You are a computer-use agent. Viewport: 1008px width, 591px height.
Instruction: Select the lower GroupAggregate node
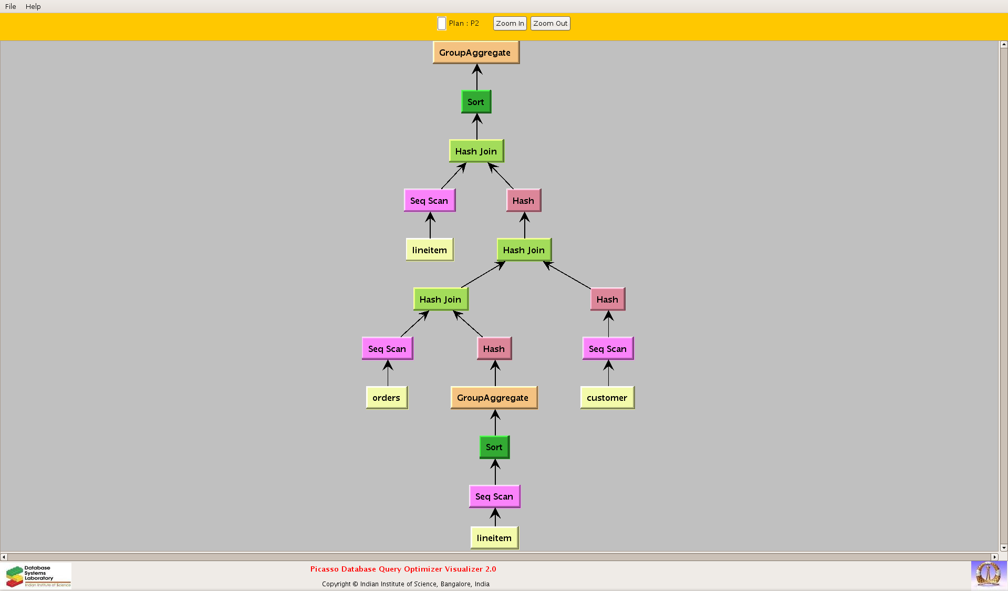click(493, 398)
